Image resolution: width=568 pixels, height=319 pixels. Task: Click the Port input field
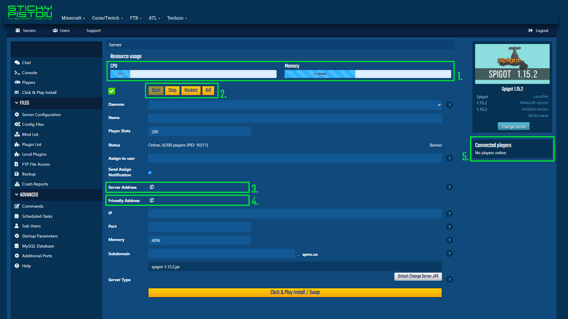[200, 227]
